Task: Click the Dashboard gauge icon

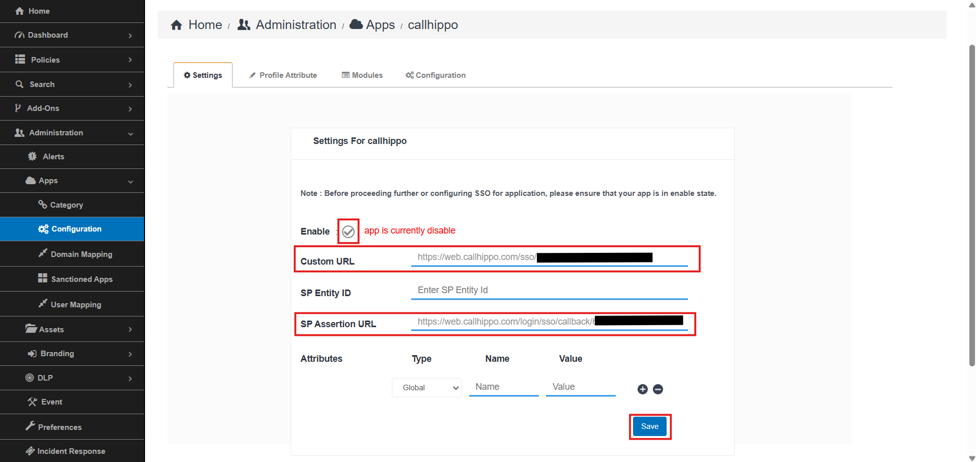Action: click(19, 35)
